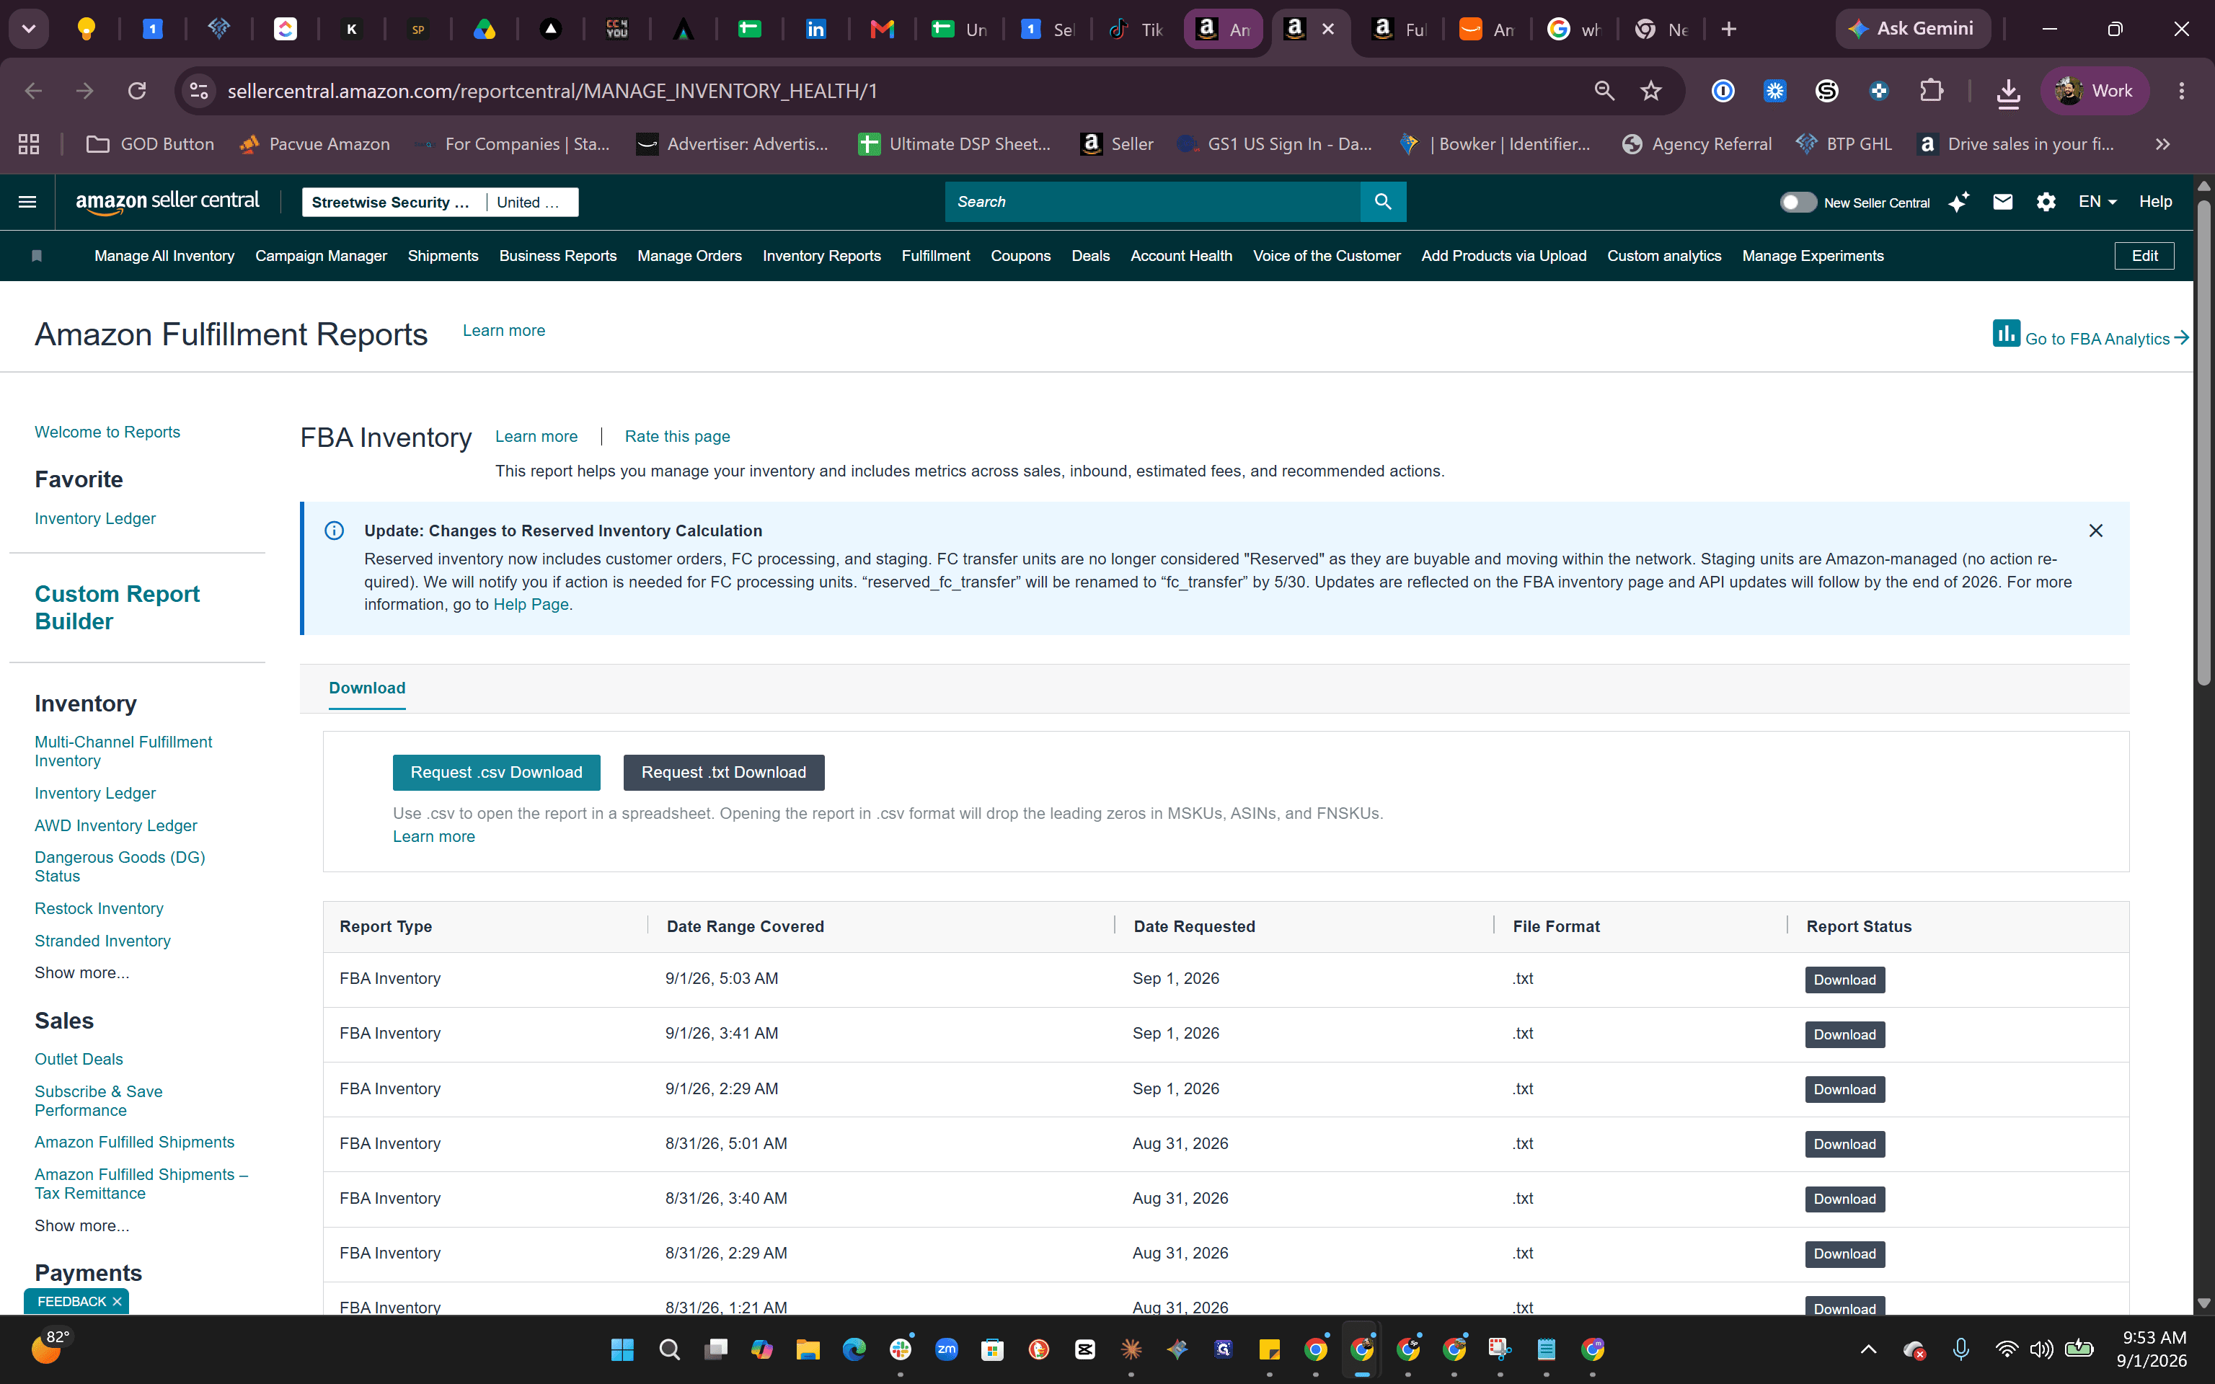Expand Show more under Sales
2215x1384 pixels.
[81, 1225]
